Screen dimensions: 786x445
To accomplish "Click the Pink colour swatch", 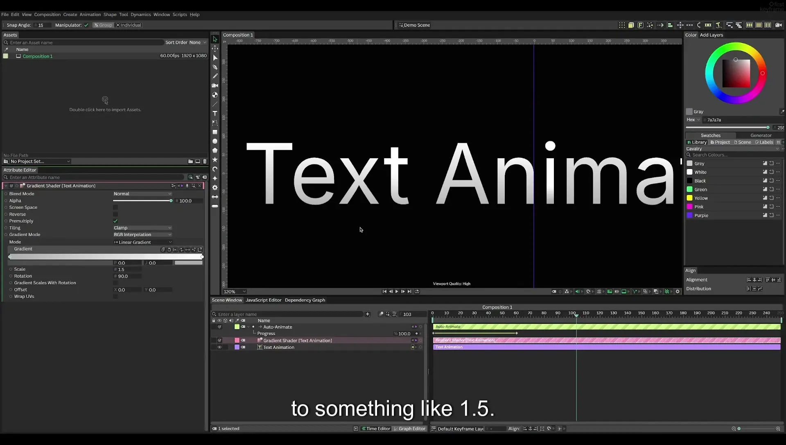I will tap(689, 207).
